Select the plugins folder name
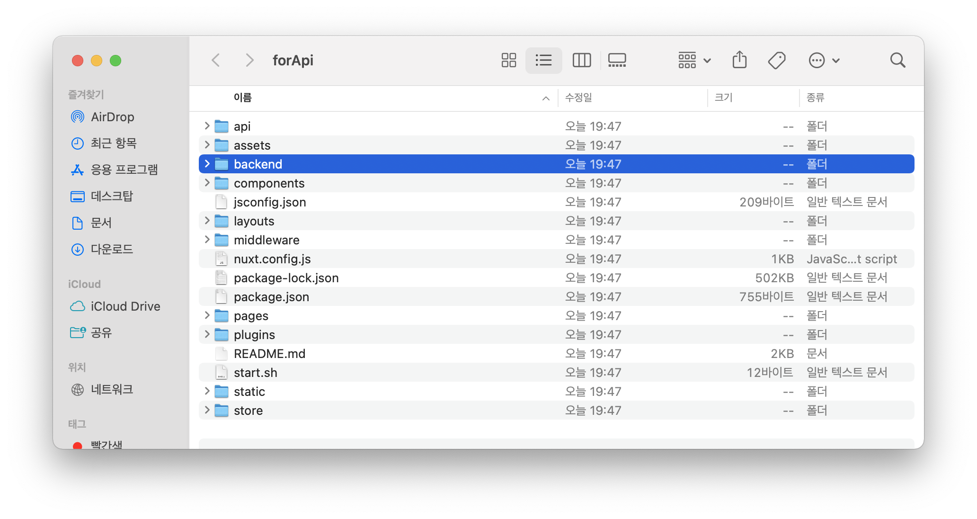977x519 pixels. point(254,335)
